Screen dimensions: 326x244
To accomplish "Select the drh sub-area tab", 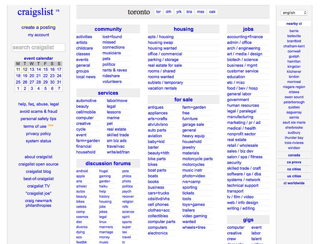I will pos(168,12).
